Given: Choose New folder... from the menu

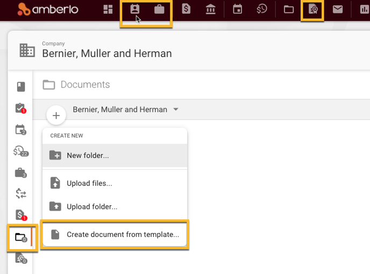Looking at the screenshot, I should tap(115, 155).
